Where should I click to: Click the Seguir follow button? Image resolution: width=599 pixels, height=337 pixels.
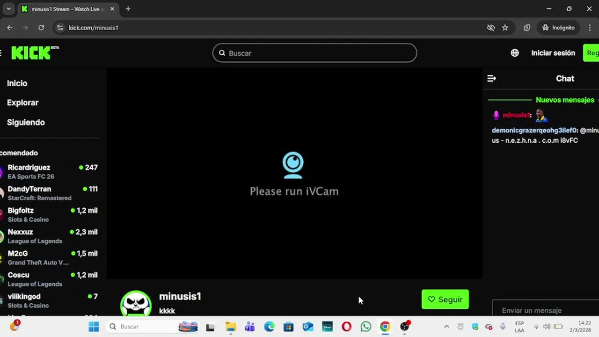(445, 300)
